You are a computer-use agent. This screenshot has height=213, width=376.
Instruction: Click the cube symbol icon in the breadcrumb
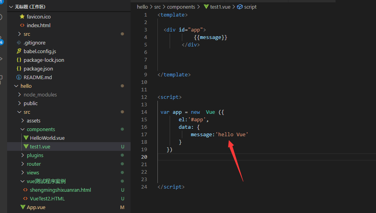point(240,7)
